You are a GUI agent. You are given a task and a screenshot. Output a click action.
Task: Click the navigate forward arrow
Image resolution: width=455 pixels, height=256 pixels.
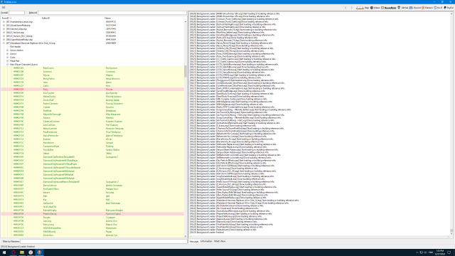click(x=352, y=8)
